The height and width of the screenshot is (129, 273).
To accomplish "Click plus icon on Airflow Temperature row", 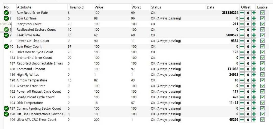I will 254,80.
